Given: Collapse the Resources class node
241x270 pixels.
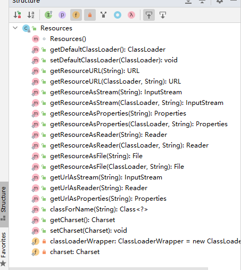Looking at the screenshot, I should pyautogui.click(x=15, y=28).
